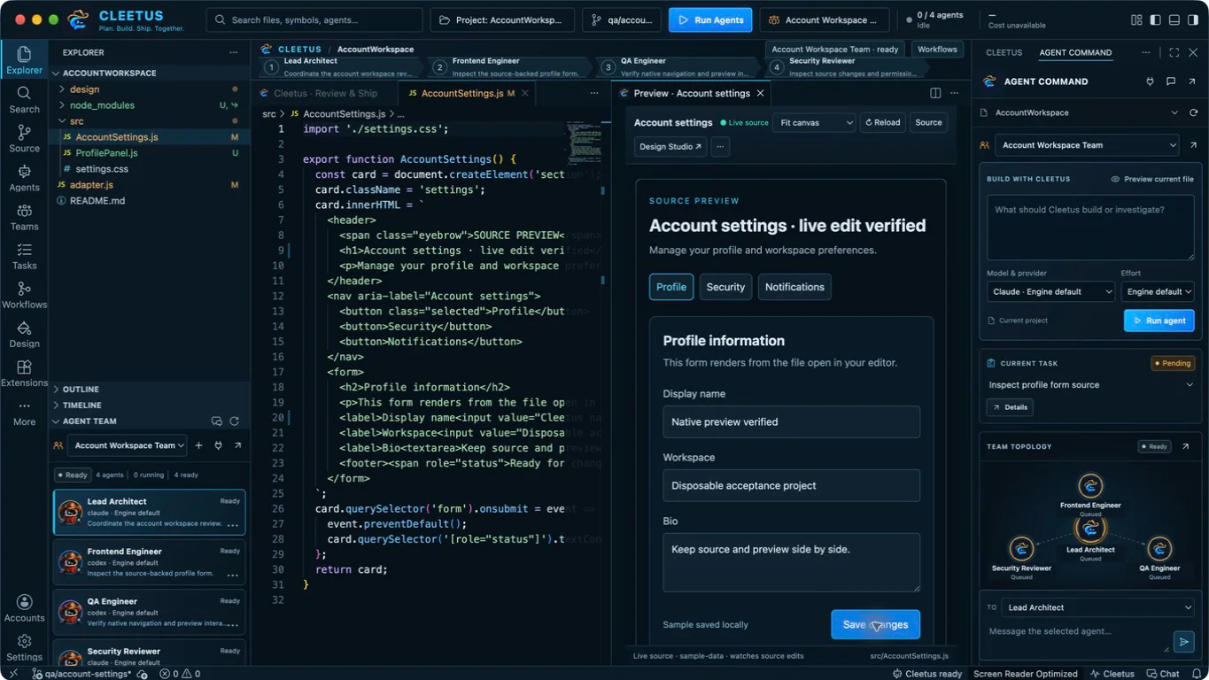The height and width of the screenshot is (680, 1209).
Task: Toggle the Ready filter chip in Agent Team
Action: [x=72, y=475]
